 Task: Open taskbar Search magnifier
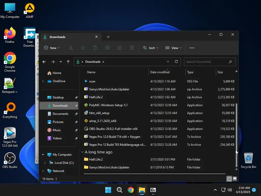[x=119, y=190]
